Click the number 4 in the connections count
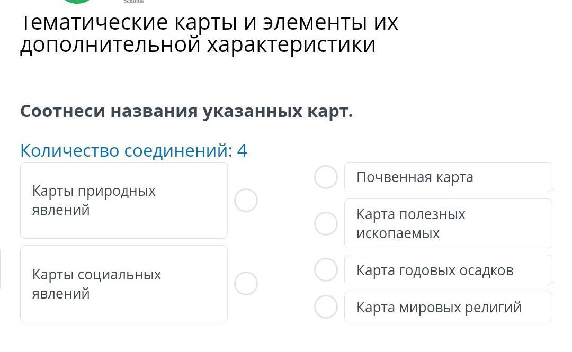This screenshot has height=352, width=572. coord(242,151)
